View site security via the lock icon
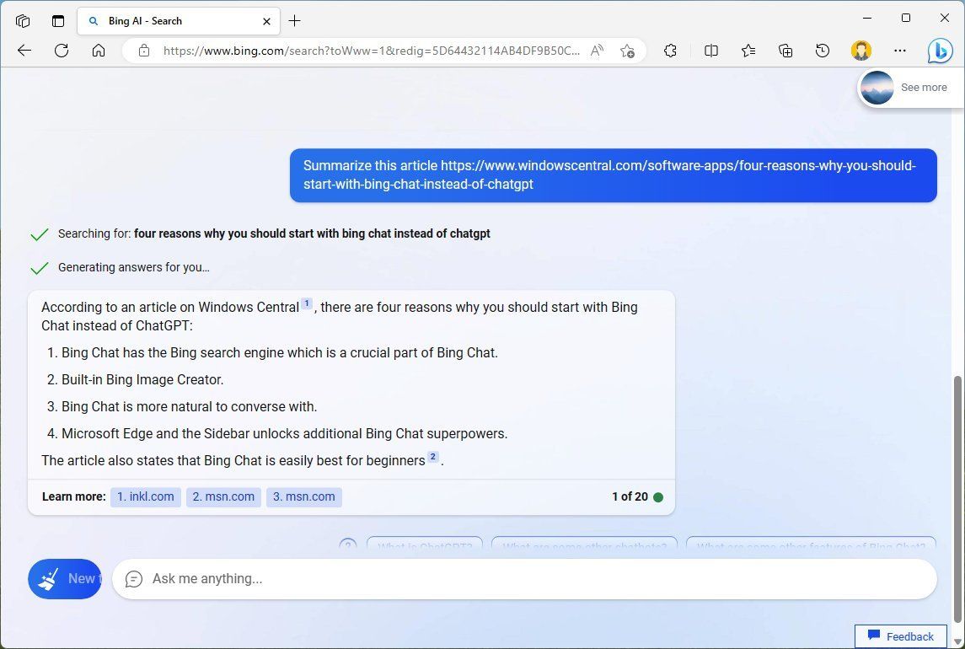The width and height of the screenshot is (965, 649). [x=143, y=51]
